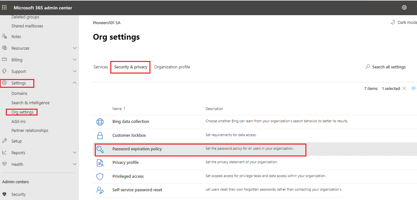Click the Microsoft 365 admin center title

coord(43,8)
